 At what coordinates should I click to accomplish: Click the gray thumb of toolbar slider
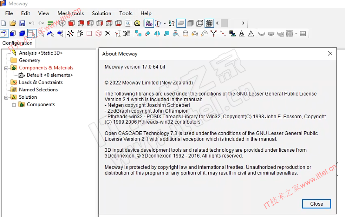point(224,23)
